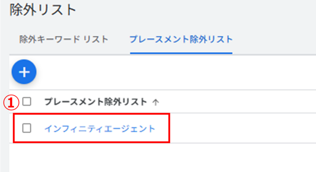Click the blue underlined active tab label

181,39
